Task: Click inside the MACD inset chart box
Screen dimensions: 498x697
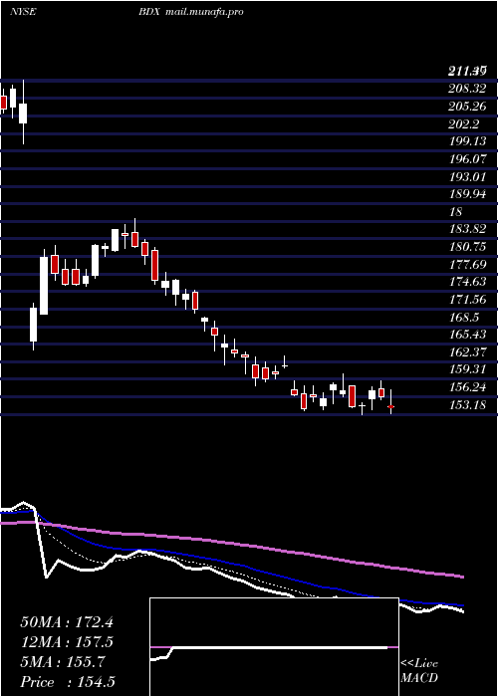Action: click(x=274, y=647)
